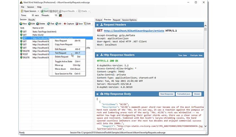
Task: Open the Export Results dropdown
Action: [x=76, y=11]
